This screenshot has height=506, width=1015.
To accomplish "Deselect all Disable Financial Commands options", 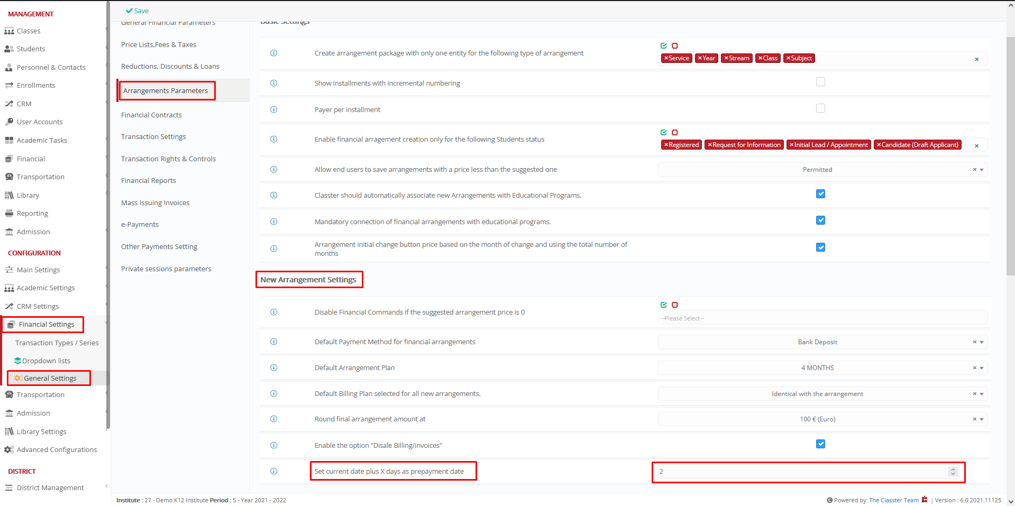I will click(x=675, y=305).
